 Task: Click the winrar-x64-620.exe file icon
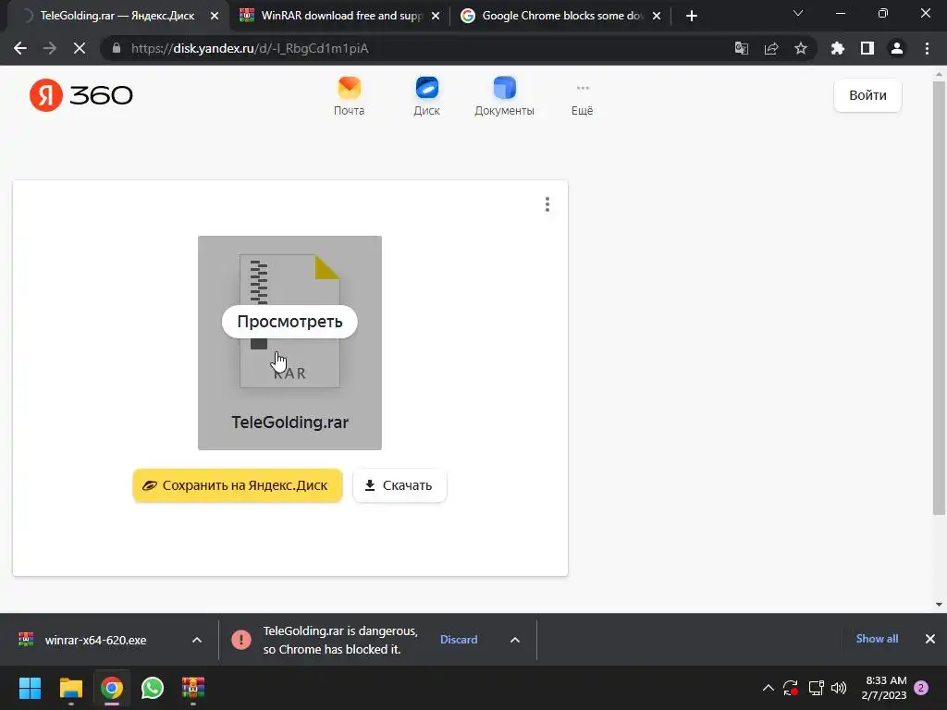[26, 640]
